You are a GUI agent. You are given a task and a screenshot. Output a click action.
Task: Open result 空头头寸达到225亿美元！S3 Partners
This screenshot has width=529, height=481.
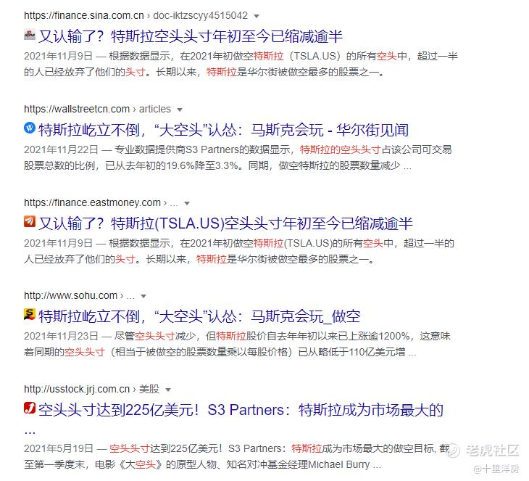click(x=241, y=410)
